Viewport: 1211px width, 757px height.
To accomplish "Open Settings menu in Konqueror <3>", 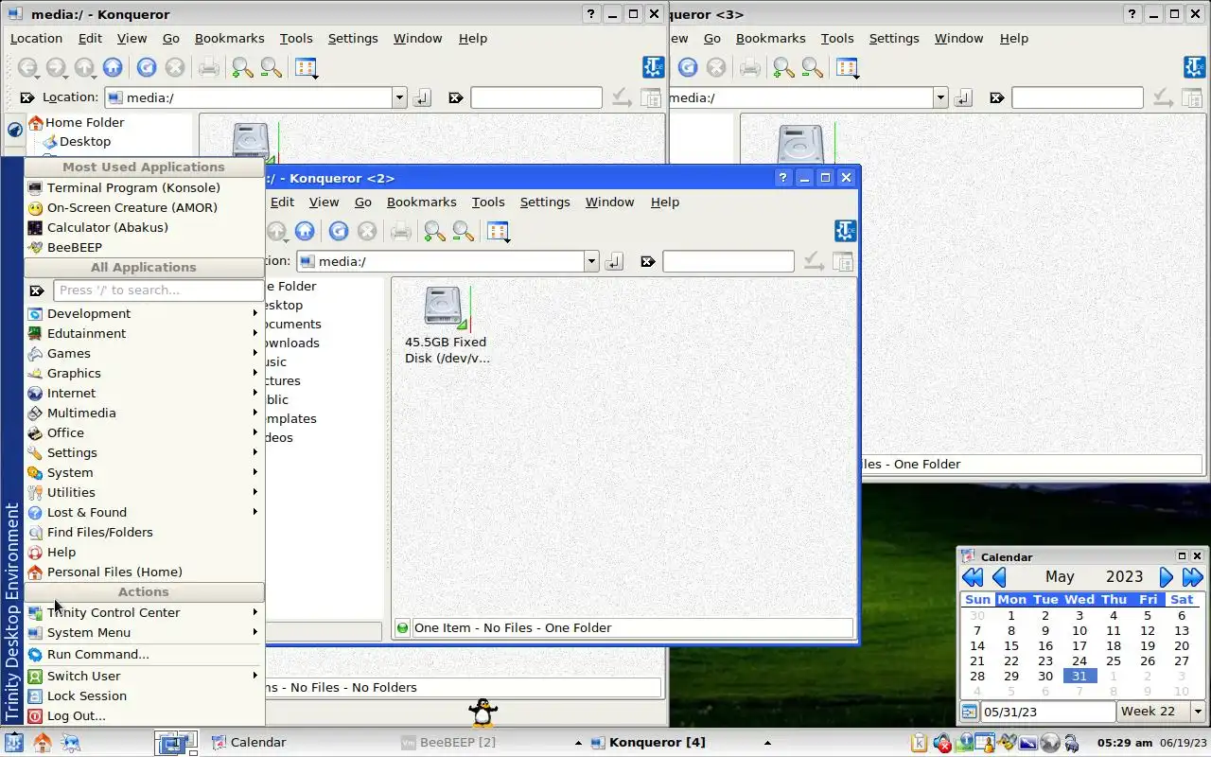I will pos(894,38).
